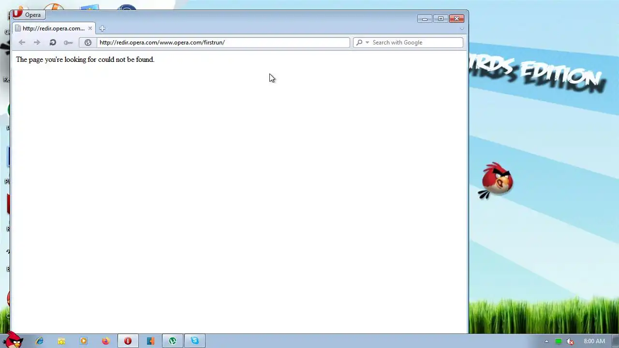This screenshot has height=348, width=619.
Task: Open the Opera main menu button
Action: tap(29, 14)
